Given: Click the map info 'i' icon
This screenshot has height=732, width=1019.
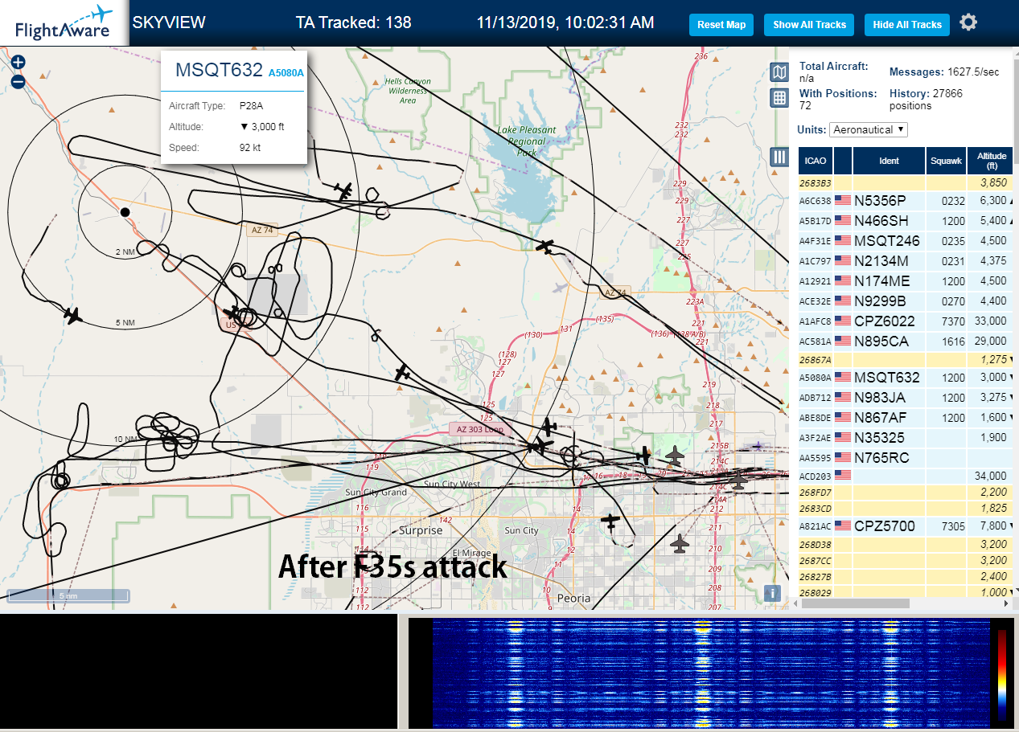Looking at the screenshot, I should tap(772, 593).
